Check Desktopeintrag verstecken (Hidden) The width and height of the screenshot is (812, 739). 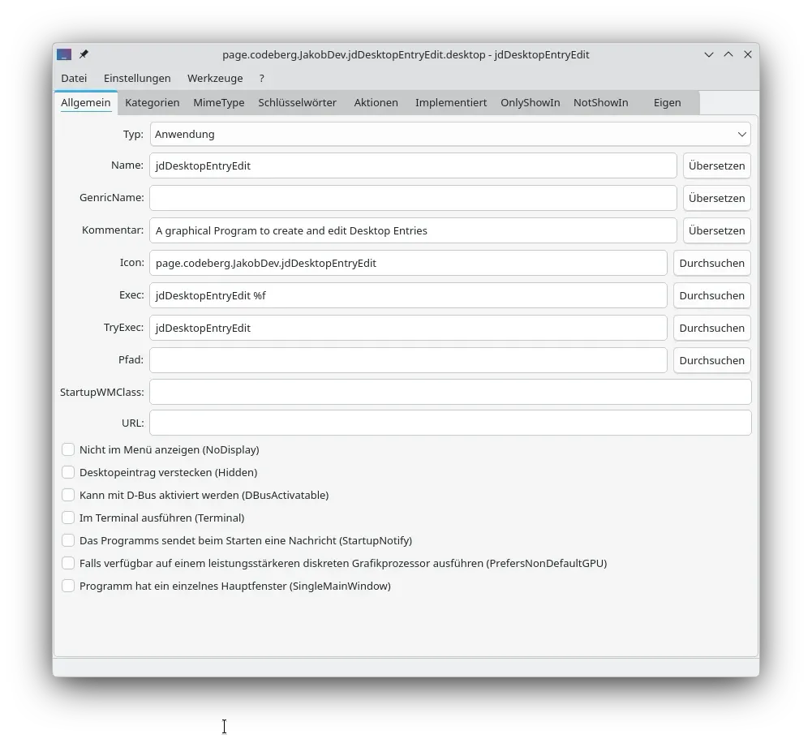pos(68,472)
